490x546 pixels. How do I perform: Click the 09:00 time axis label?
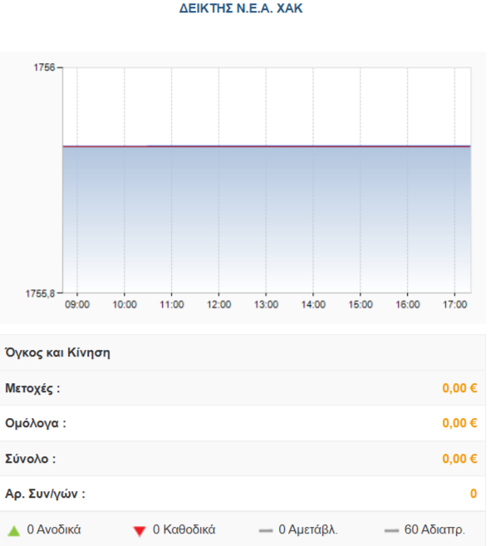pyautogui.click(x=77, y=305)
